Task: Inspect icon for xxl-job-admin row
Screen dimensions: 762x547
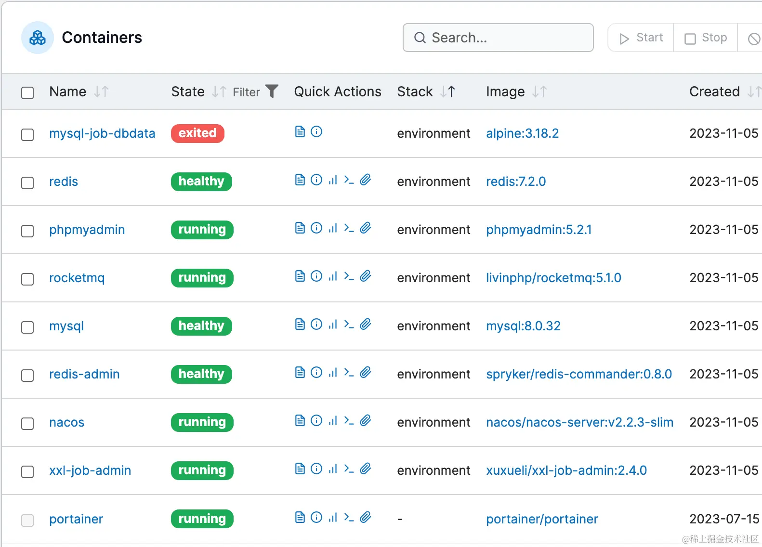Action: click(316, 469)
